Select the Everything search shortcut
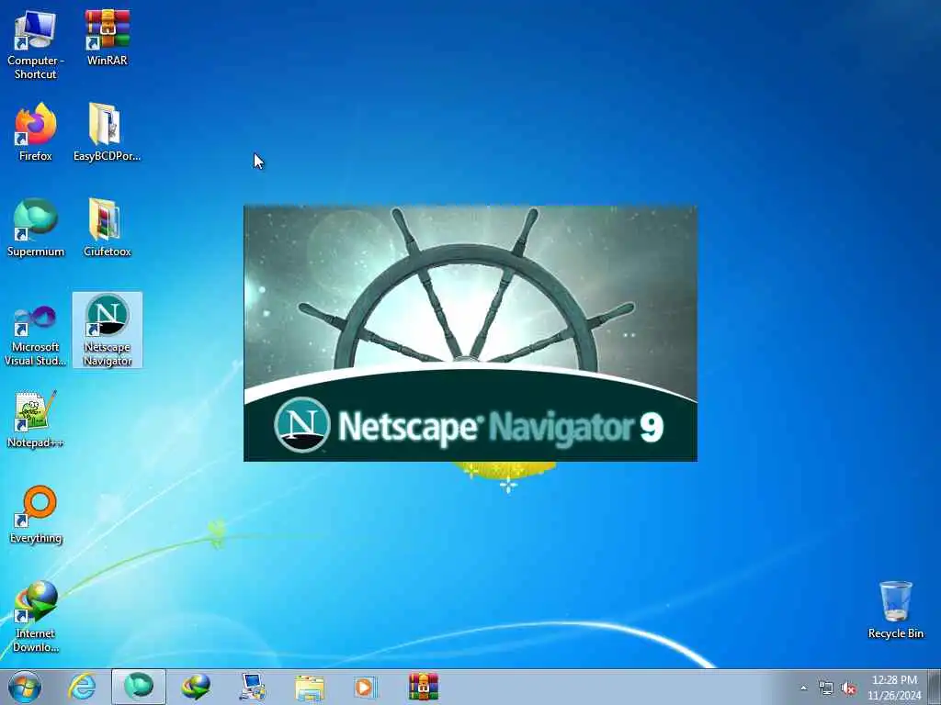 pyautogui.click(x=36, y=514)
